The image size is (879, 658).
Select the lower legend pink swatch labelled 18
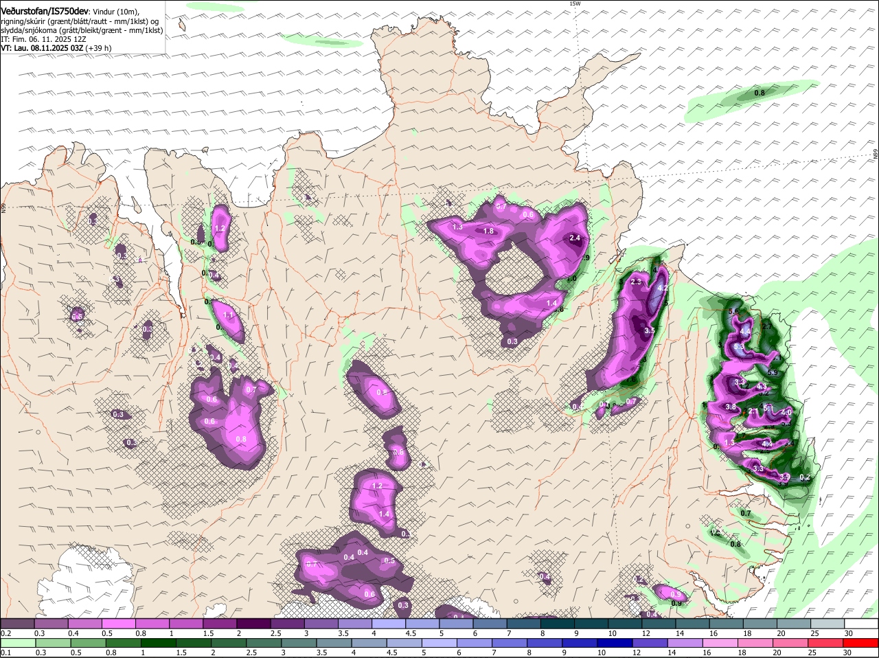[756, 644]
